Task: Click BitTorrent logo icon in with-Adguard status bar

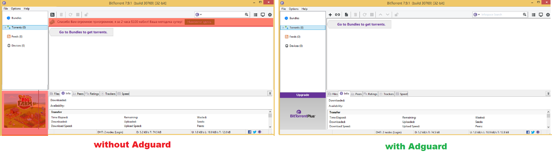Action: [x=538, y=132]
